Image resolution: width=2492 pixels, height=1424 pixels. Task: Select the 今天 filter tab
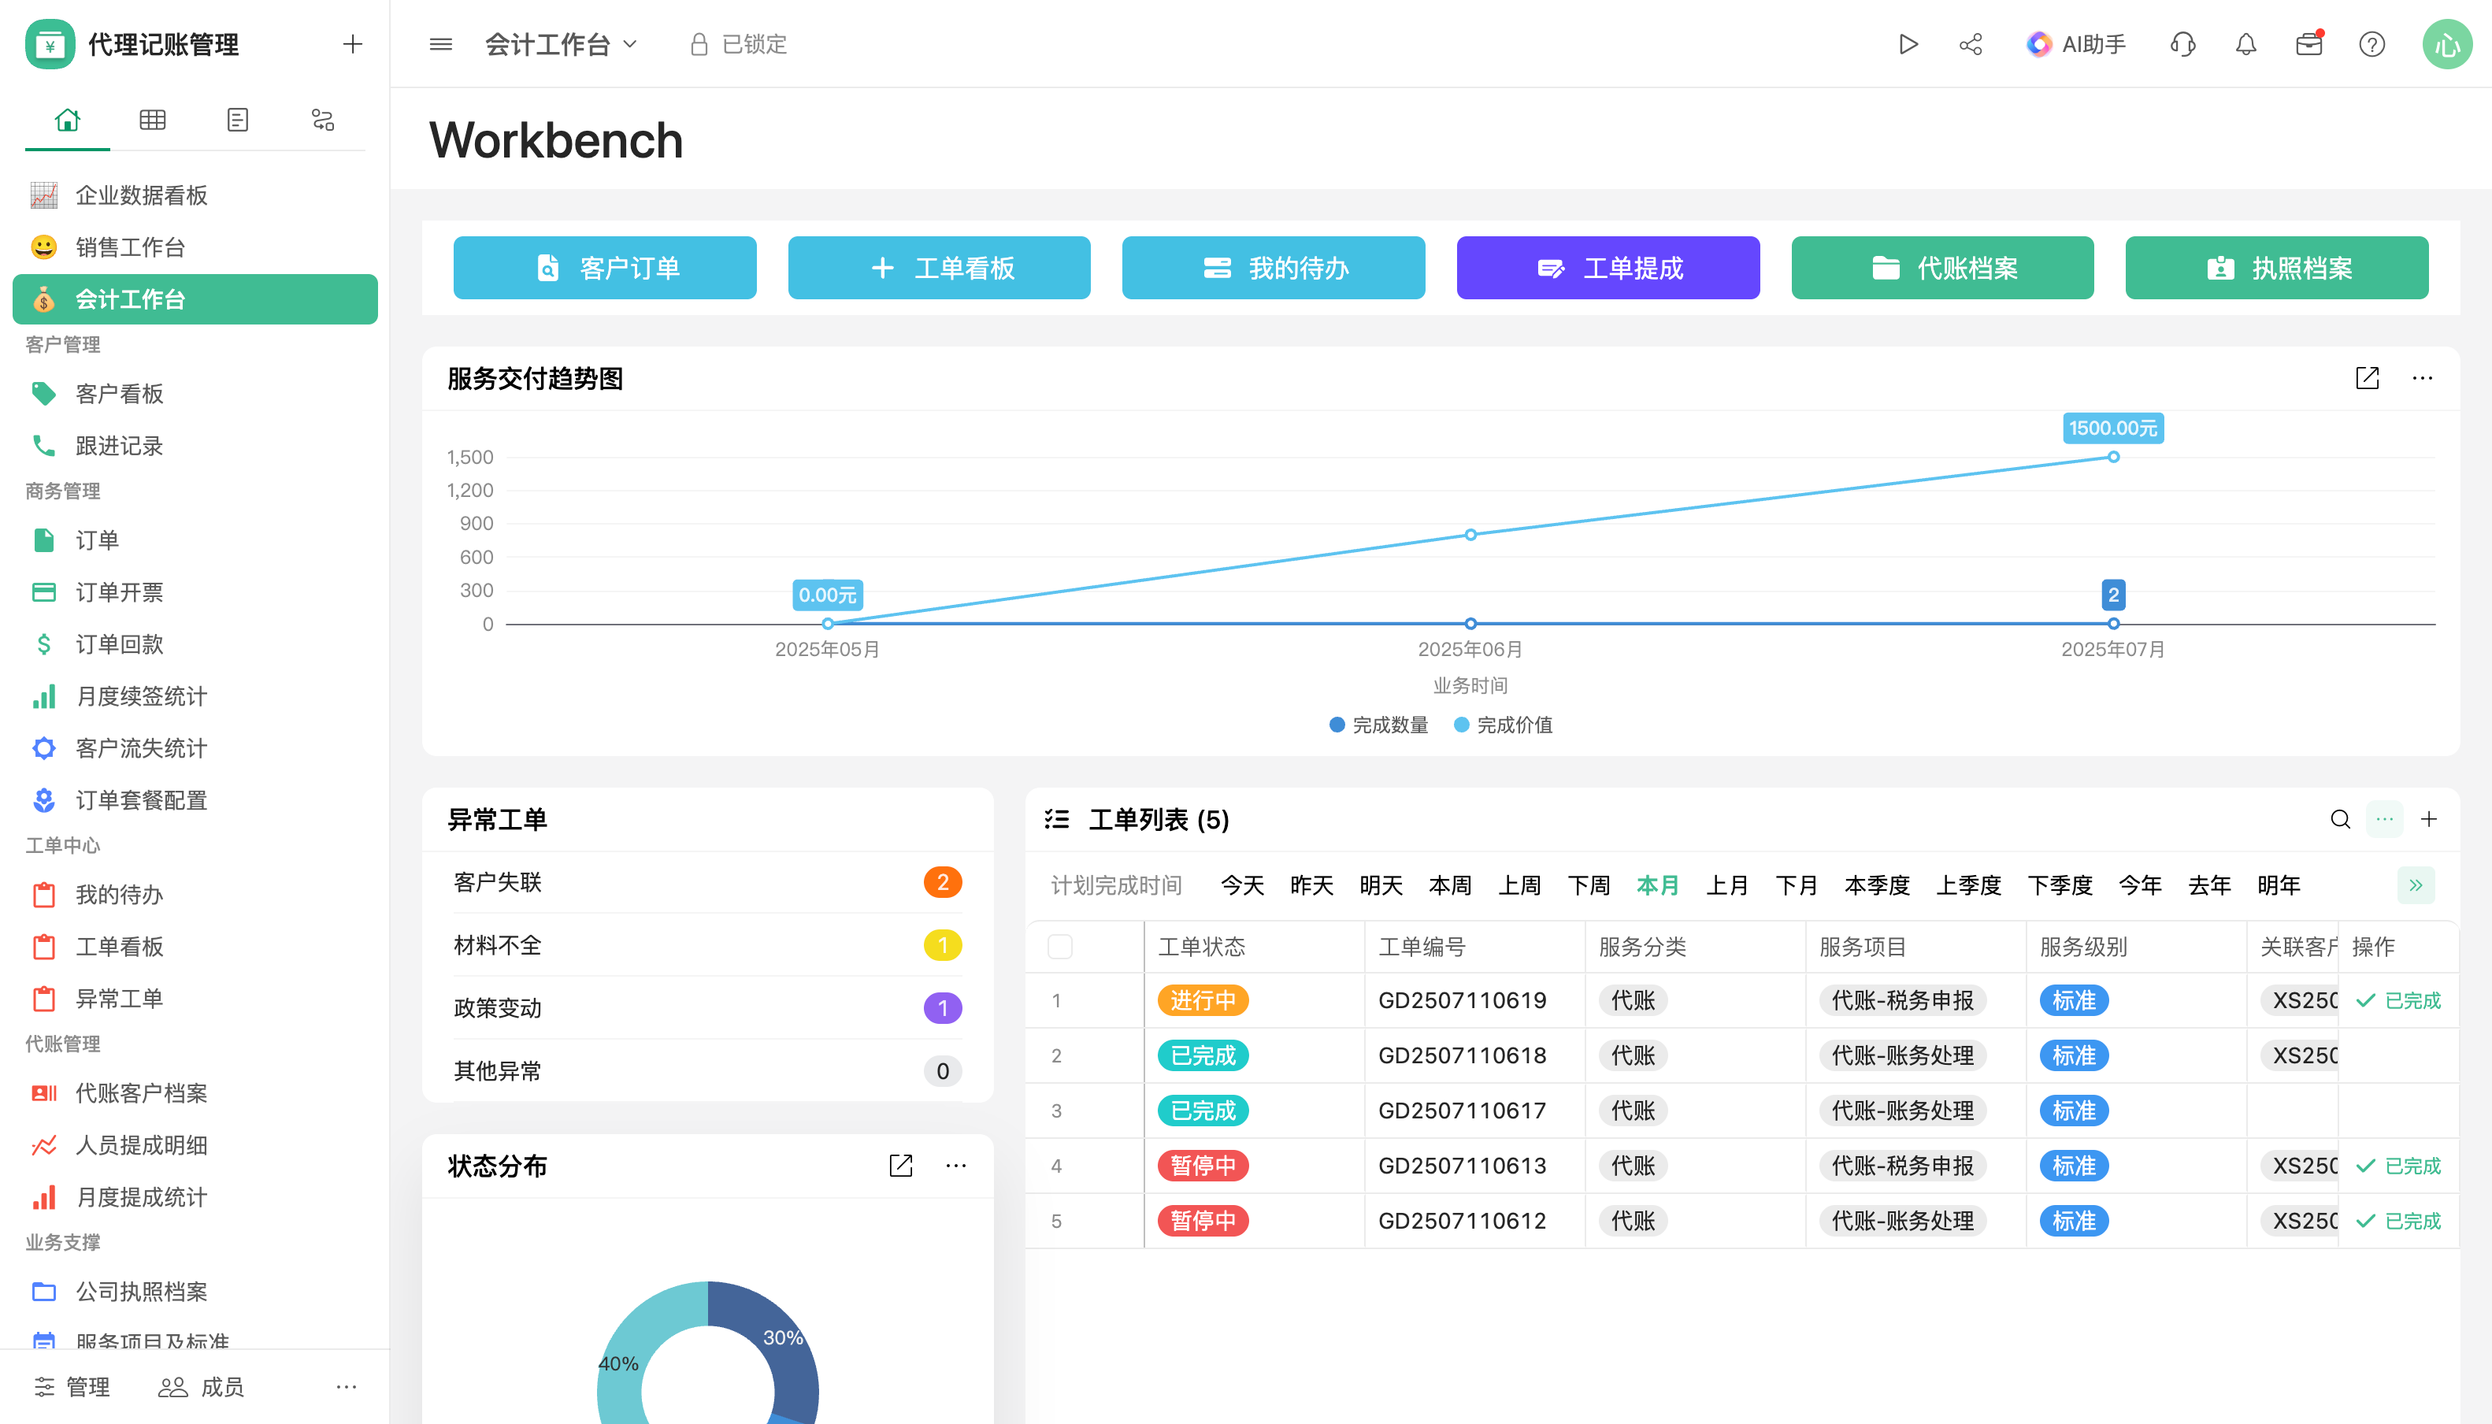(1242, 885)
